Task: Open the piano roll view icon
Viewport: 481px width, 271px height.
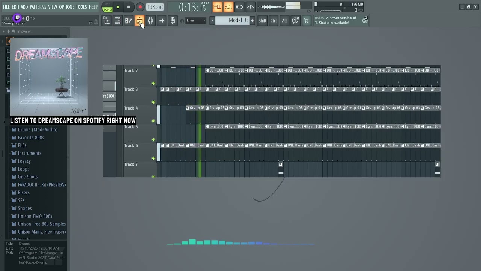Action: (129, 21)
